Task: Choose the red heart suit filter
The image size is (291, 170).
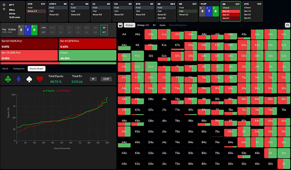Action: click(39, 79)
